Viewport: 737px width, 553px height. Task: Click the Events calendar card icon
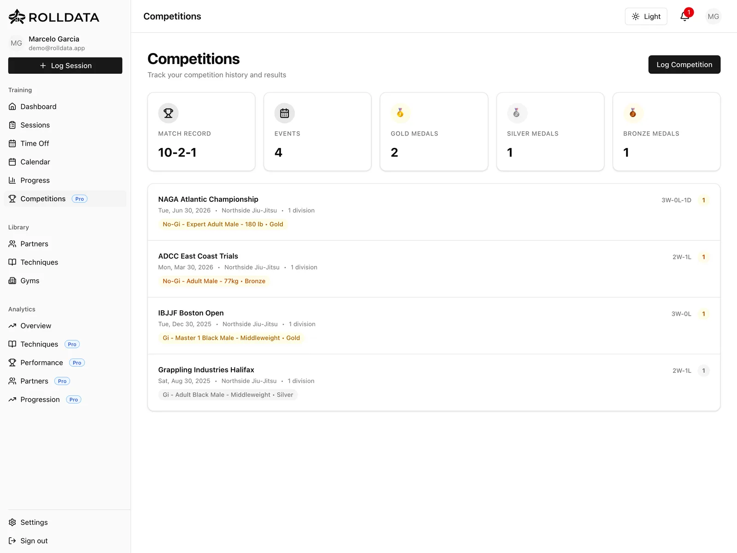point(285,113)
